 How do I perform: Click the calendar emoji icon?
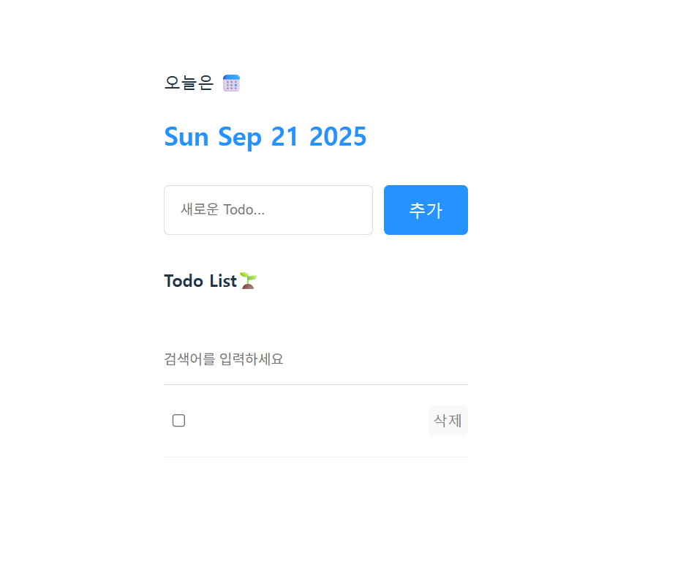[x=231, y=83]
